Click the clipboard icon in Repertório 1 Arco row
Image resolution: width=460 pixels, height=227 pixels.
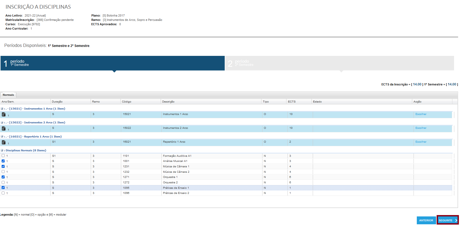click(x=4, y=142)
